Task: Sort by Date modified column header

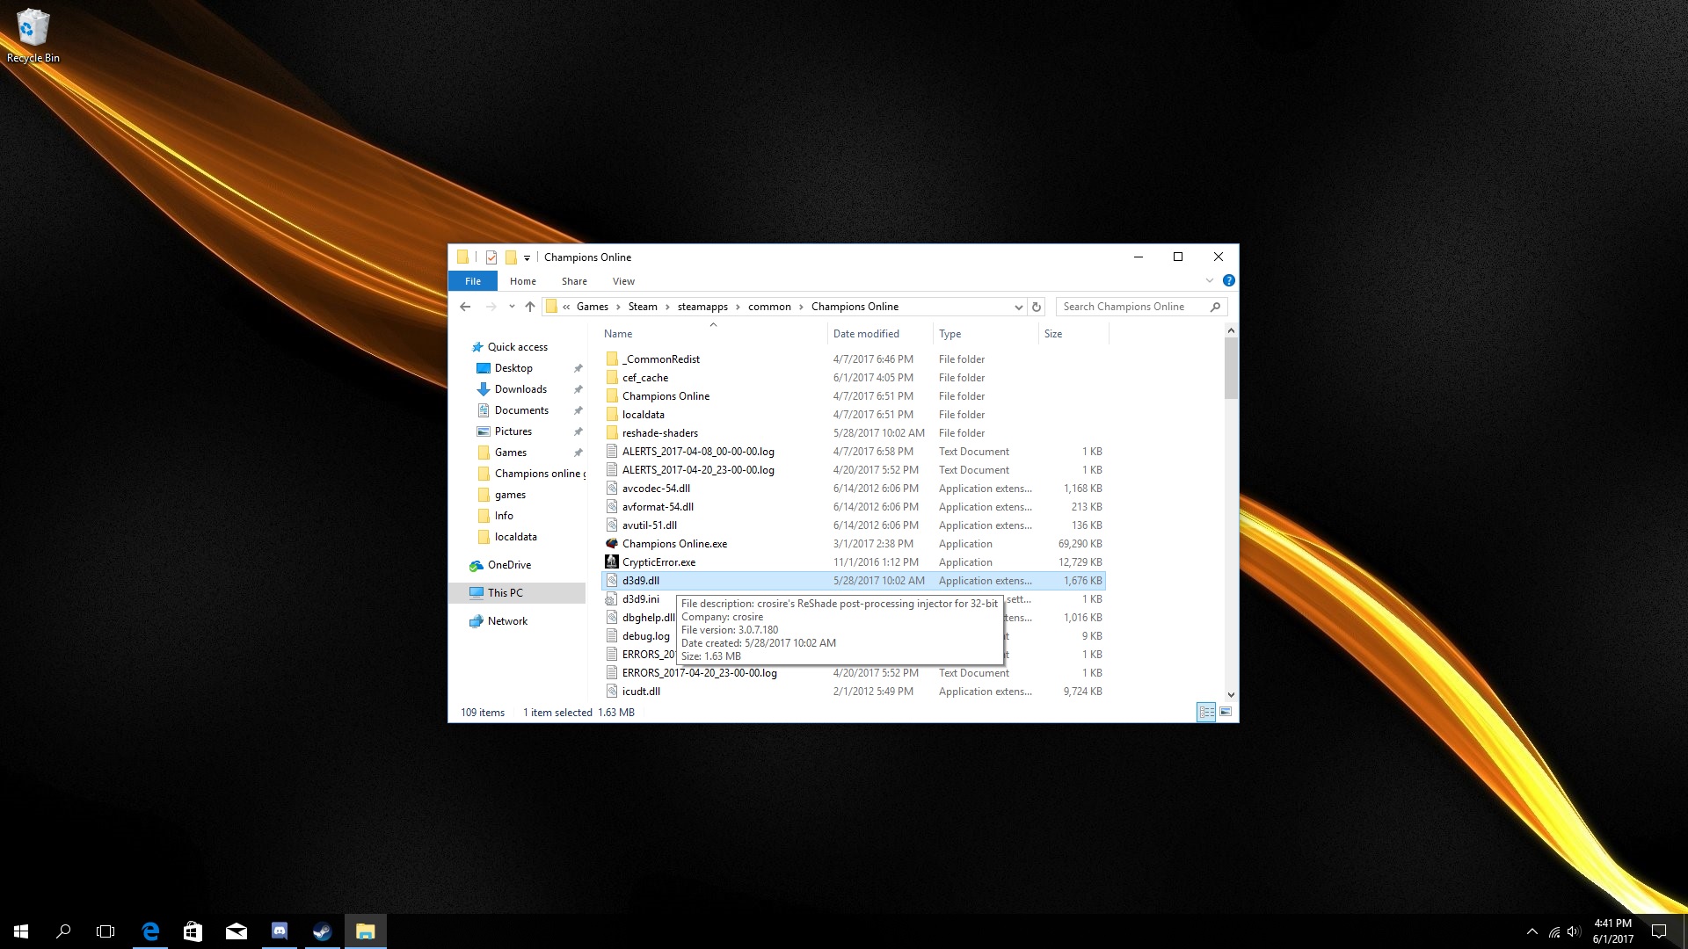Action: pyautogui.click(x=866, y=334)
